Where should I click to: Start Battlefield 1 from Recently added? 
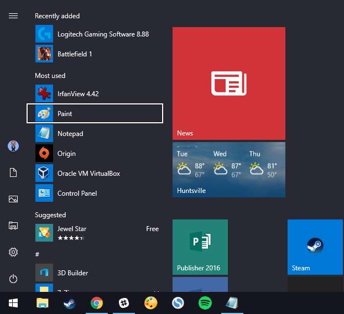point(95,54)
